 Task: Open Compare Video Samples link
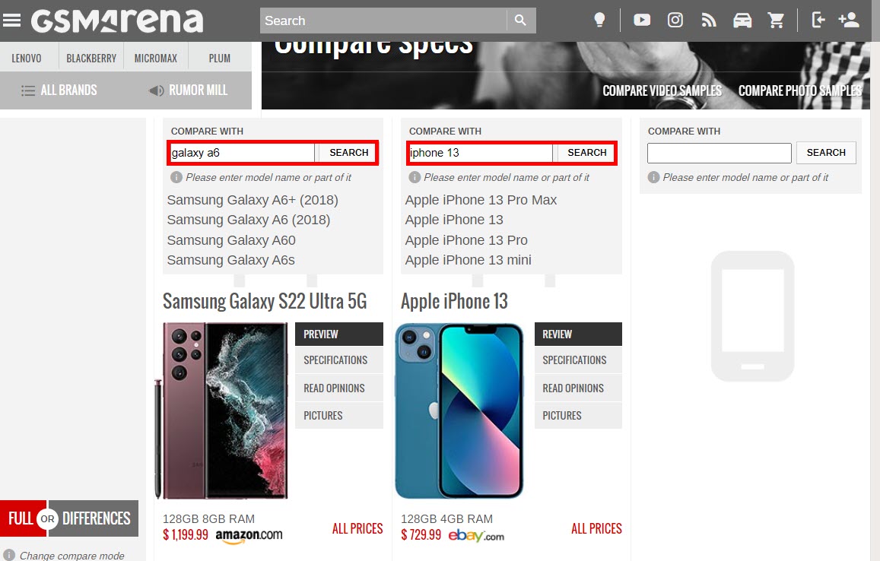click(x=662, y=91)
